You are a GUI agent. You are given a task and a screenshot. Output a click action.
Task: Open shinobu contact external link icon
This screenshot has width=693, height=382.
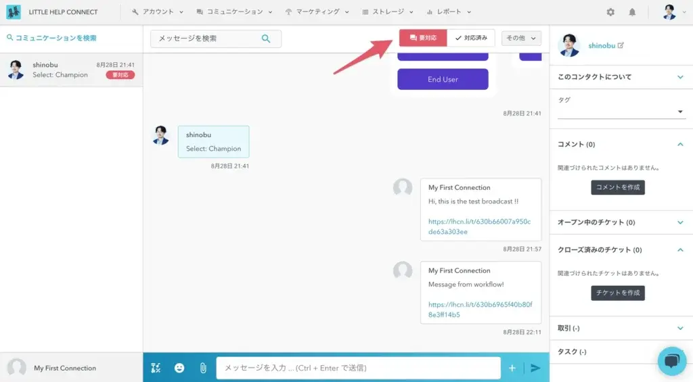[x=621, y=45]
